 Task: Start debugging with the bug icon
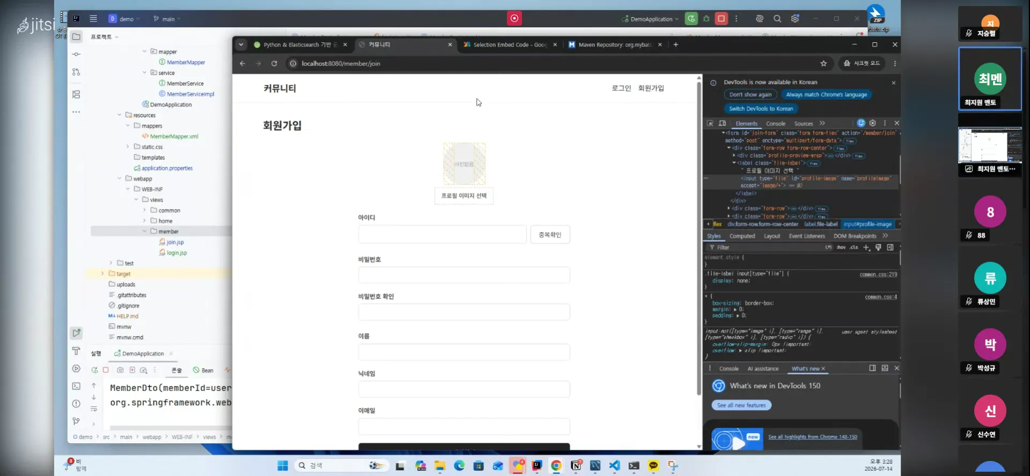tap(707, 19)
